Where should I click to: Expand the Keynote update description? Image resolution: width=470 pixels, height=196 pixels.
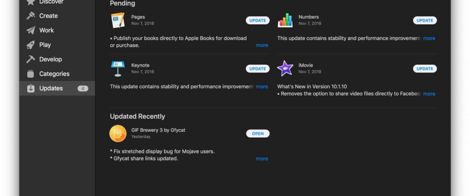point(262,86)
